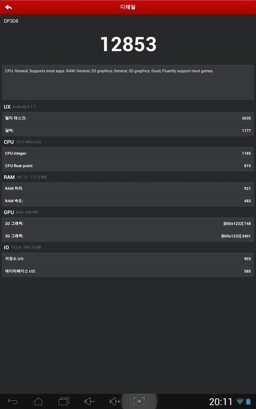The width and height of the screenshot is (256, 409).
Task: Select the CPU integer score row
Action: 128,154
